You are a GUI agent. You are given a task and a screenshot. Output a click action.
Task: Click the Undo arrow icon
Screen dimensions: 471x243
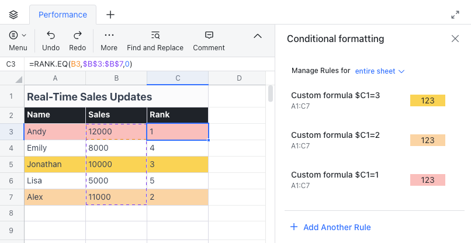(51, 36)
